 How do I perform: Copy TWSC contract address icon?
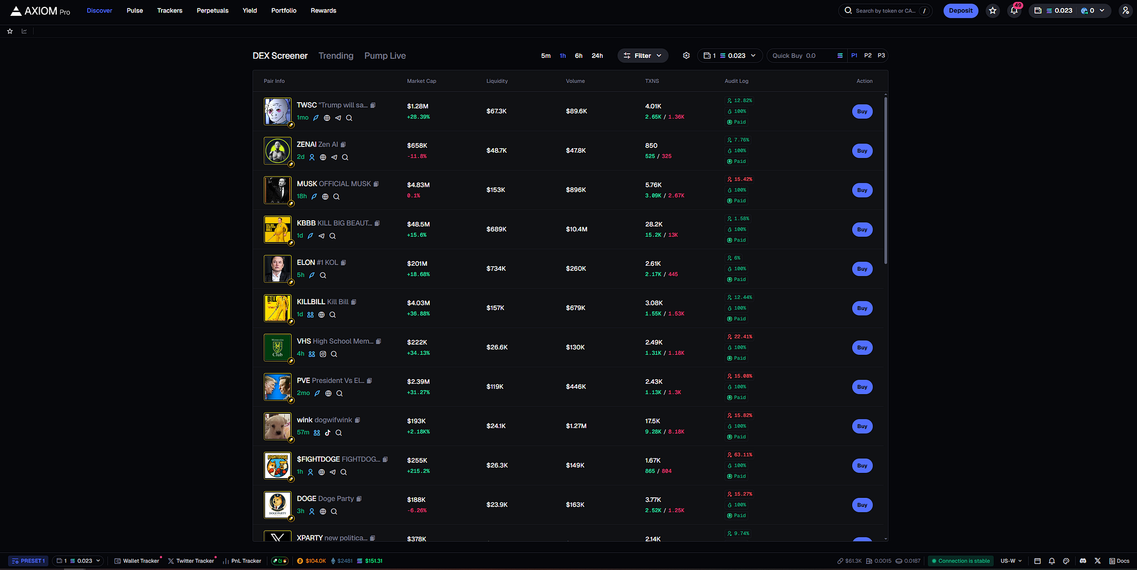[x=373, y=105]
